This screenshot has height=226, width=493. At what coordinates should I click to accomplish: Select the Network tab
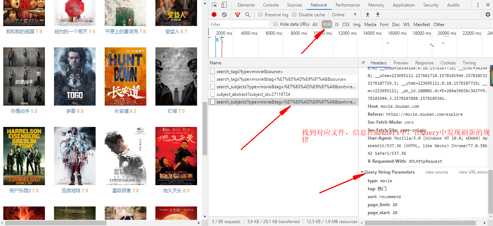[x=319, y=5]
